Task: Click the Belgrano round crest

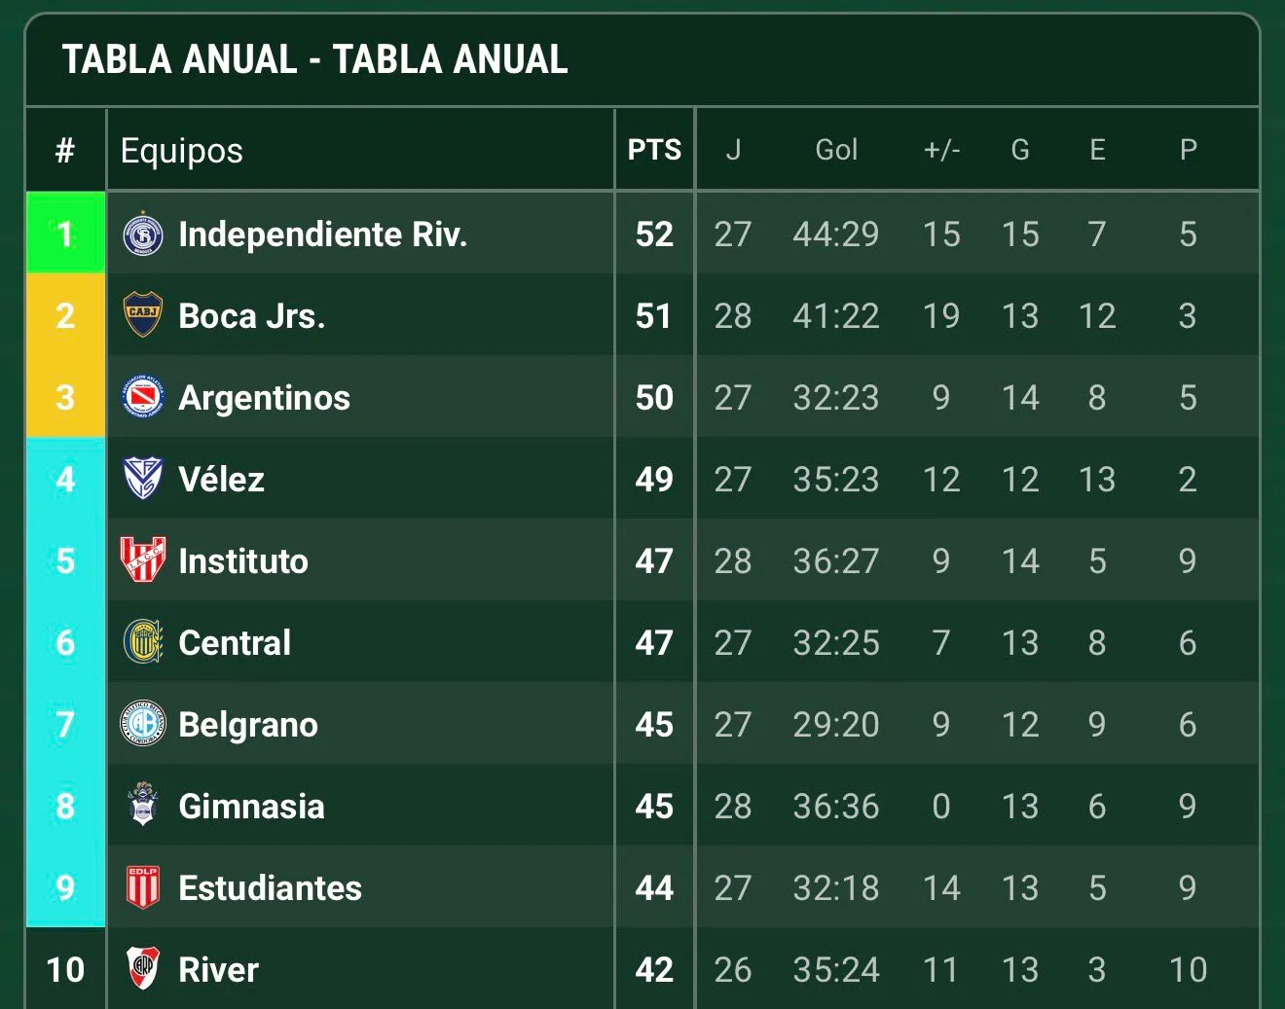Action: 143,724
